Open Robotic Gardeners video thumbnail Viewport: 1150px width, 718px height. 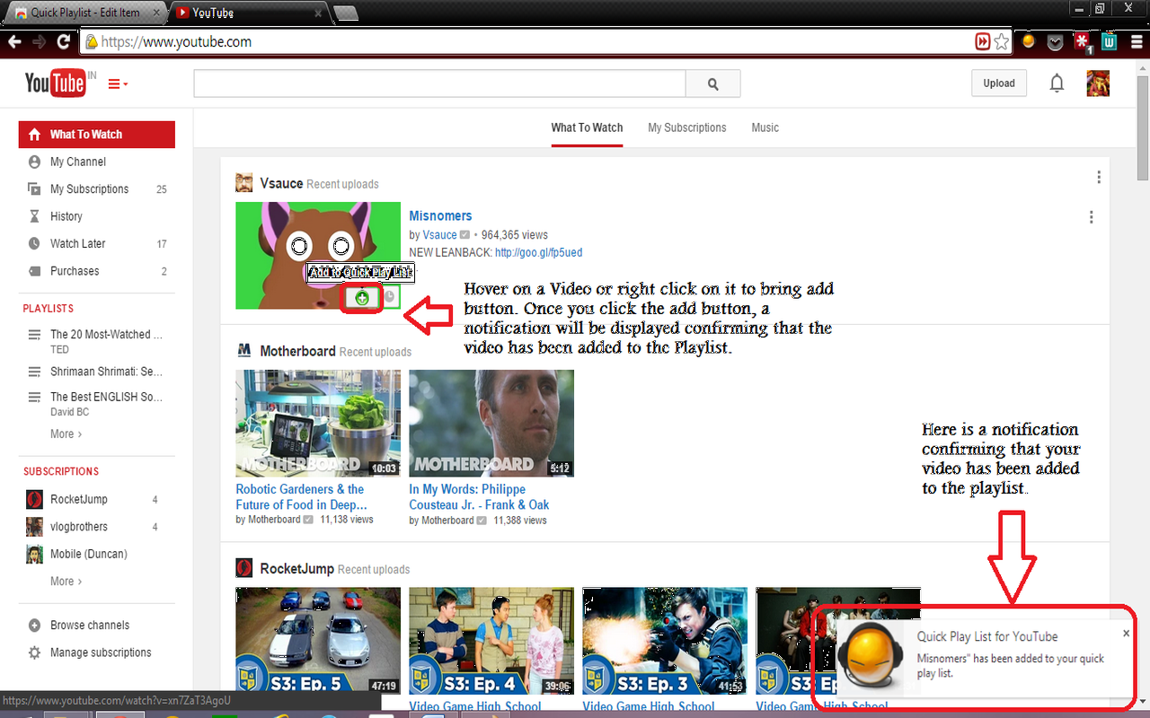318,423
